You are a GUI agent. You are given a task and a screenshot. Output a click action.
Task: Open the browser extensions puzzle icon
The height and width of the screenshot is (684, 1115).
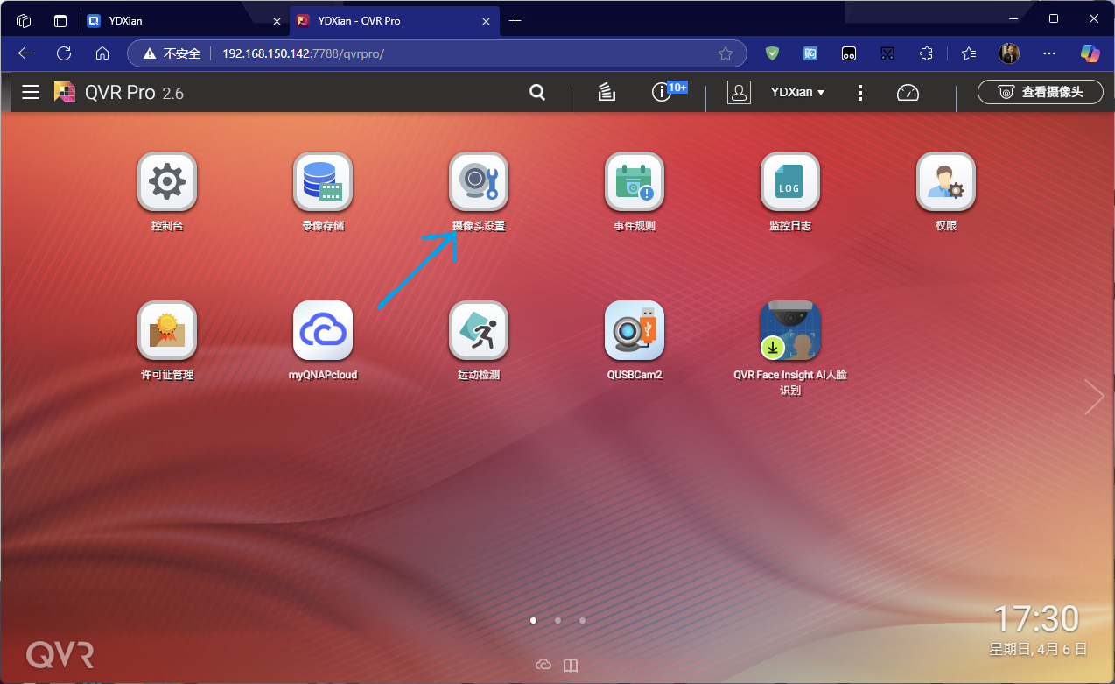(926, 53)
